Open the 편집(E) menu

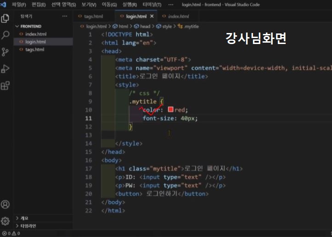(39, 5)
